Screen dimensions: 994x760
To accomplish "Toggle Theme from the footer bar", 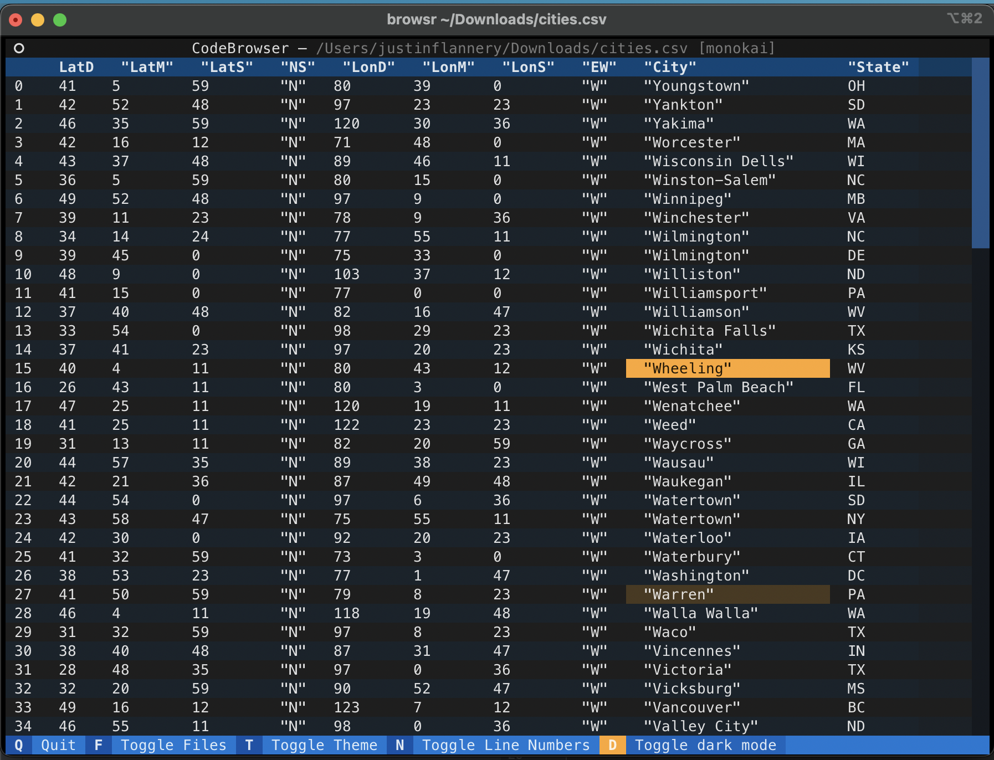I will click(x=324, y=745).
